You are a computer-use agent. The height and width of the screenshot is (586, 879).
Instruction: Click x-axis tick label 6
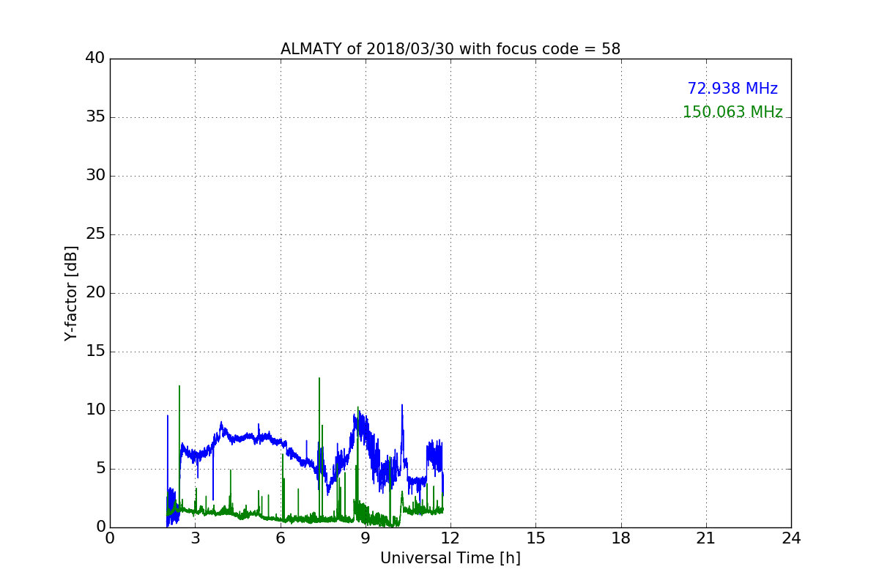281,538
